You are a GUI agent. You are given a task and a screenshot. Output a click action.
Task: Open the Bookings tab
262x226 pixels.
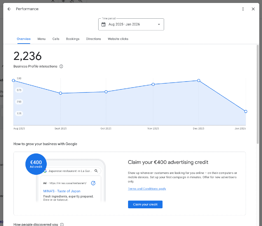pos(73,39)
